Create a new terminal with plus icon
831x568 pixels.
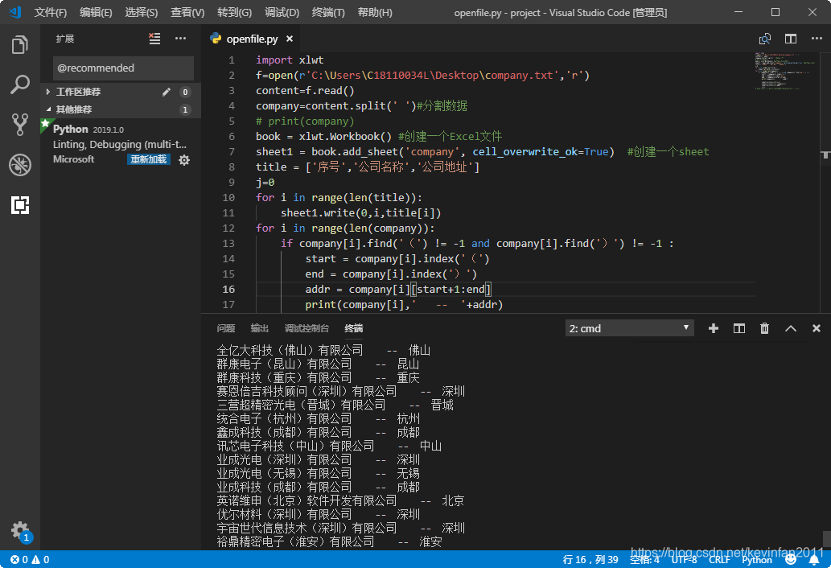pyautogui.click(x=714, y=328)
